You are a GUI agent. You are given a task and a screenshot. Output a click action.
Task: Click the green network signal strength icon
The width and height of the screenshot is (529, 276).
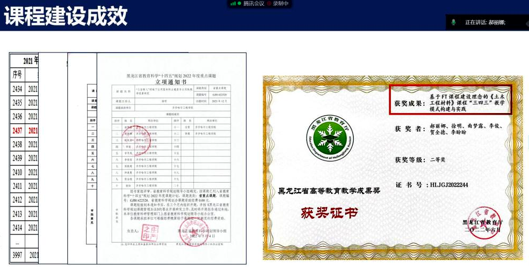coord(233,4)
